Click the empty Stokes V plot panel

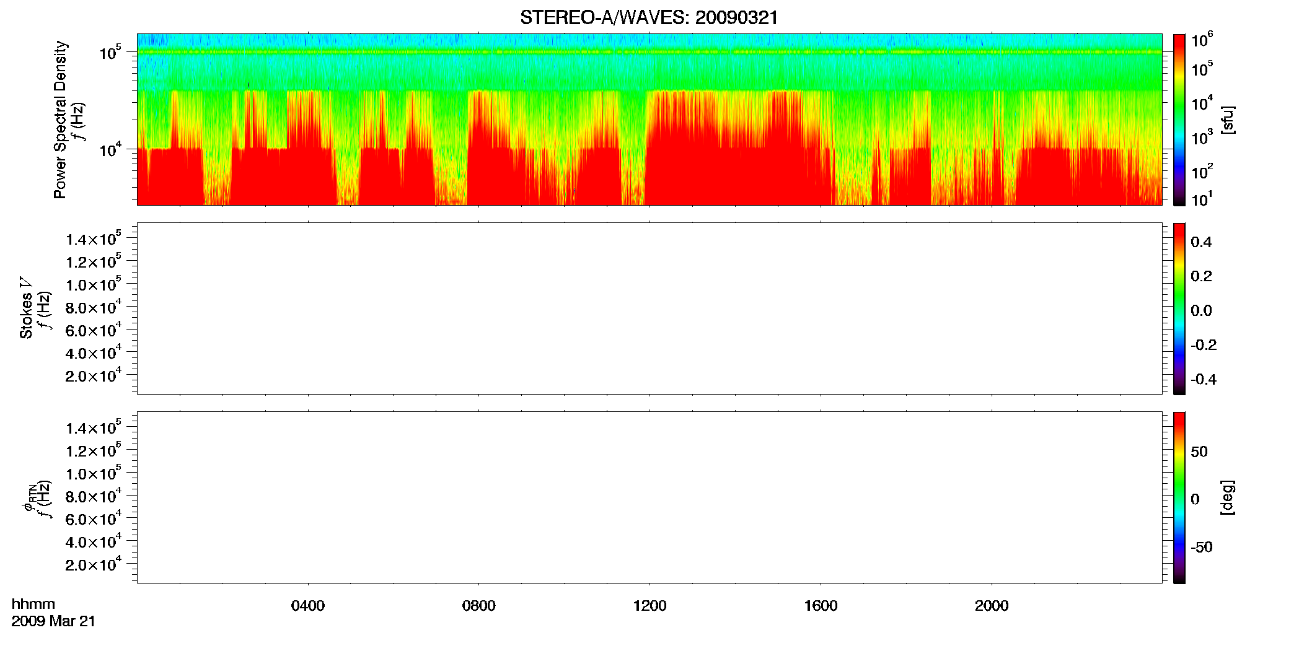click(x=649, y=308)
